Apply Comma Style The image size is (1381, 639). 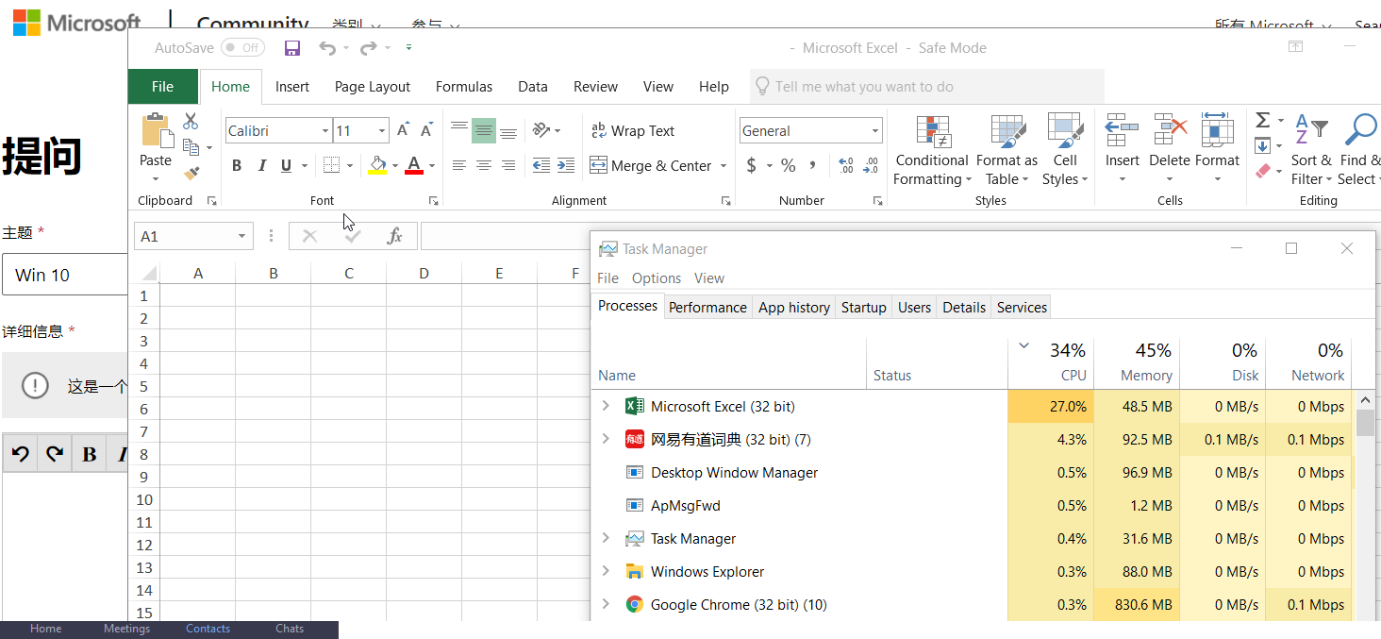click(x=813, y=165)
